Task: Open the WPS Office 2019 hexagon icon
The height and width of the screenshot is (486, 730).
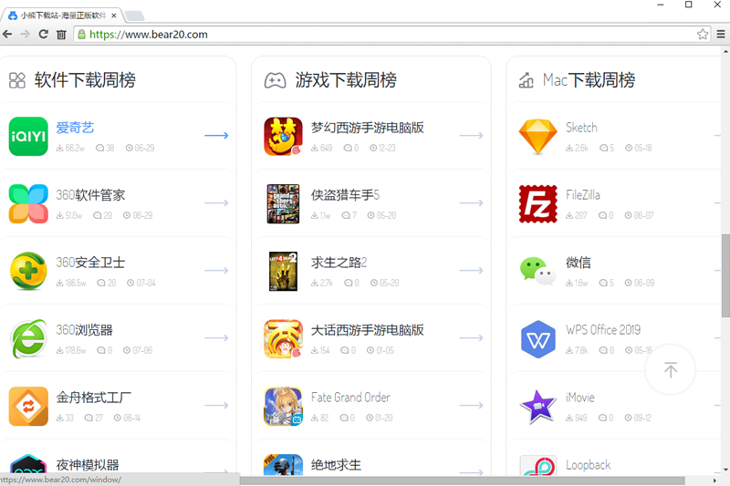Action: click(537, 339)
